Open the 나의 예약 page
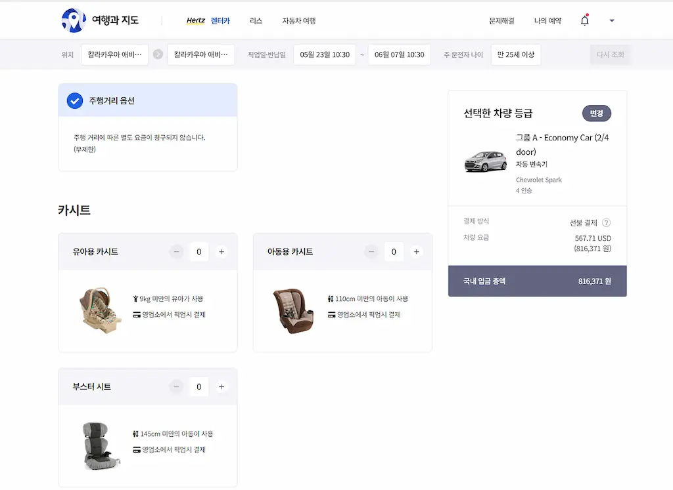Viewport: 673px width, 490px height. coord(547,20)
